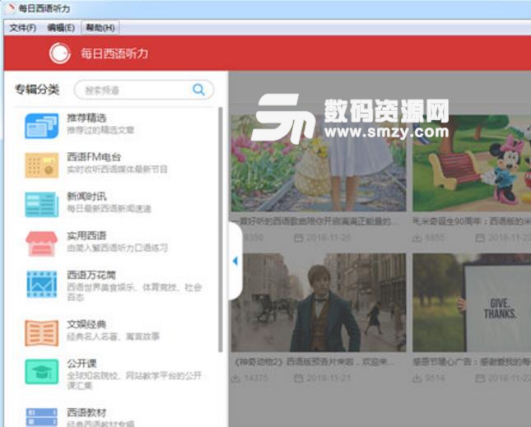Open the 西语FM电台 category title
The width and height of the screenshot is (531, 427).
[x=94, y=157]
